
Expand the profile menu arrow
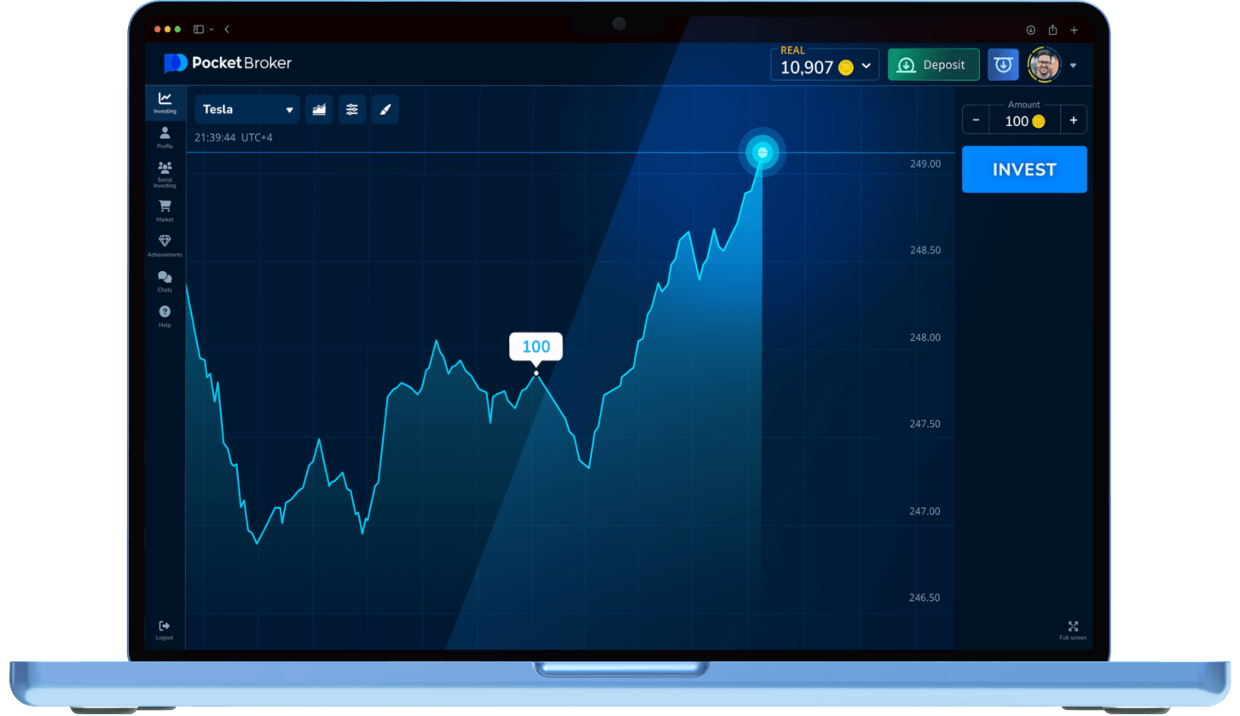click(x=1073, y=66)
